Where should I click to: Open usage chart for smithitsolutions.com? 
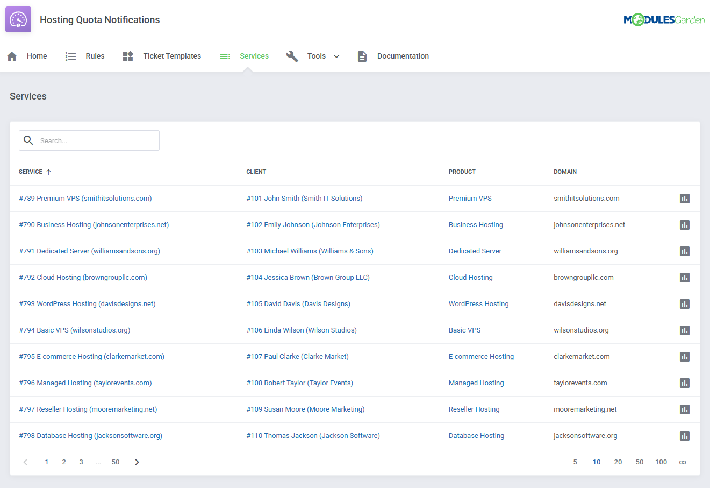(684, 198)
